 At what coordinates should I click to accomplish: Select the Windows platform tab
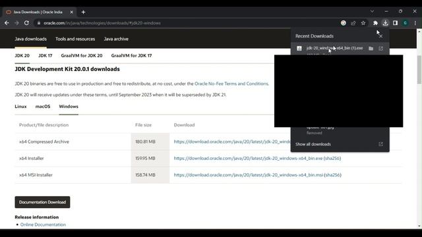[69, 107]
